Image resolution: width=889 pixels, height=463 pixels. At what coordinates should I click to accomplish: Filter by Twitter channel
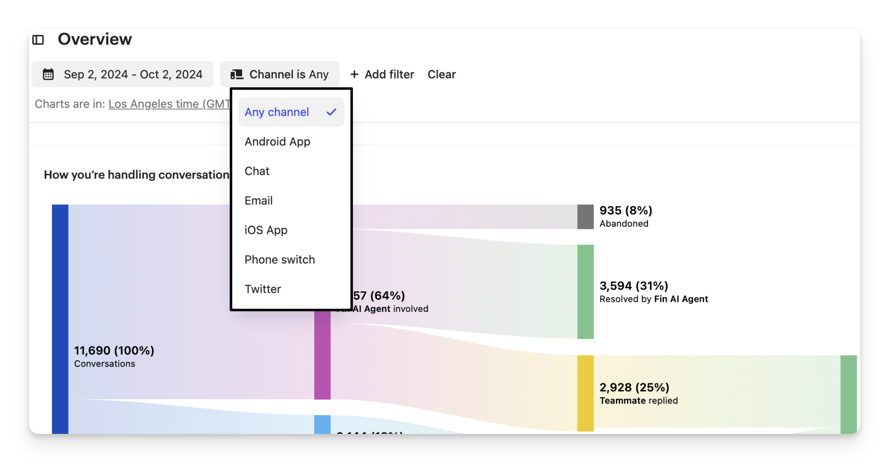[263, 289]
